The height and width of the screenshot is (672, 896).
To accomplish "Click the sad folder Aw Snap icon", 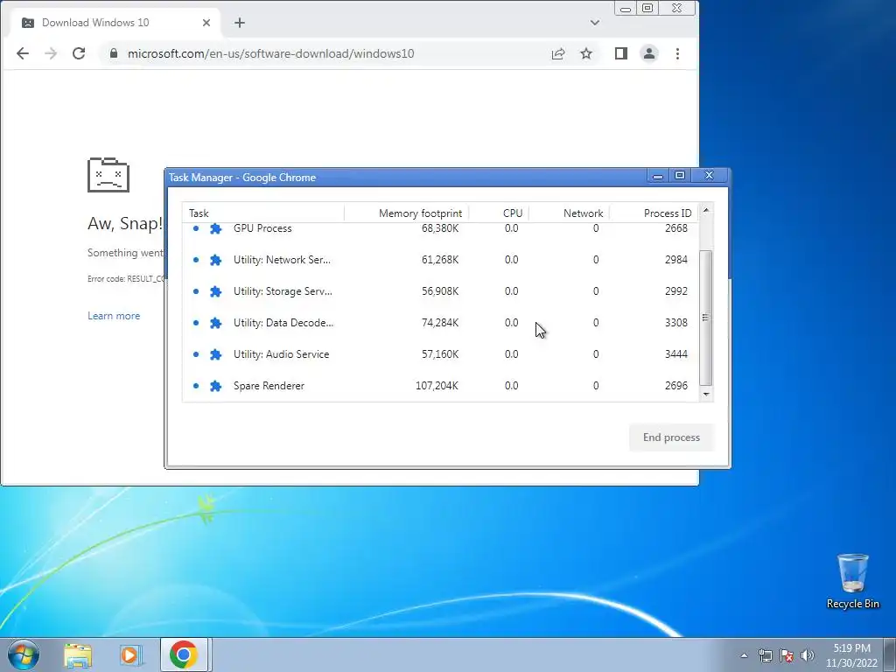I will [108, 175].
